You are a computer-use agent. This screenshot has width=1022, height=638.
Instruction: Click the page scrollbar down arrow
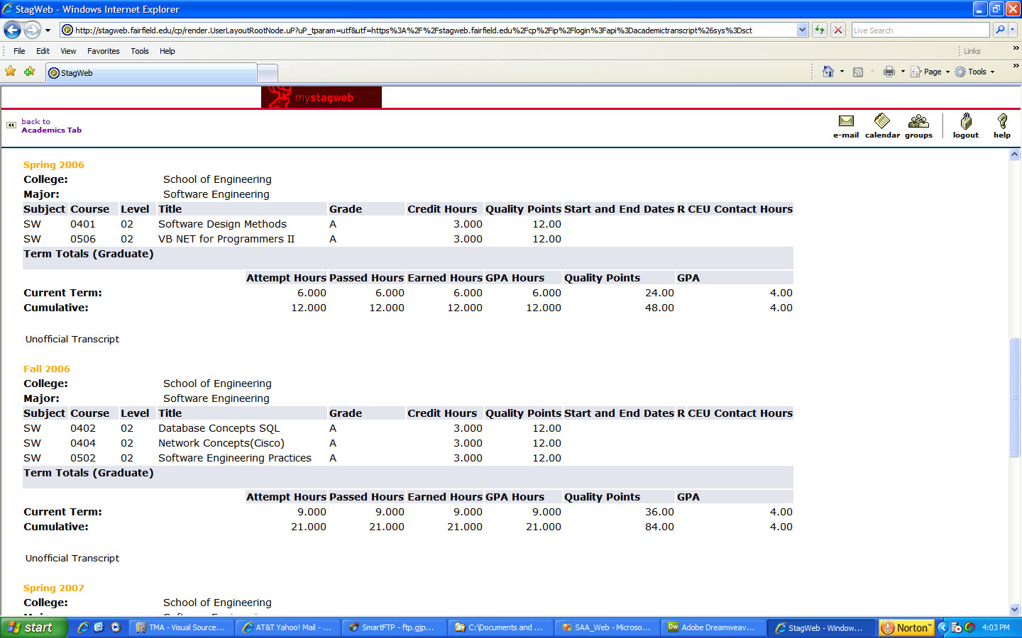(x=1014, y=609)
